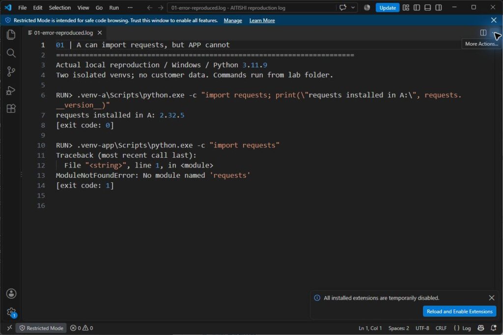The width and height of the screenshot is (503, 335).
Task: Toggle the secondary side bar
Action: [439, 7]
